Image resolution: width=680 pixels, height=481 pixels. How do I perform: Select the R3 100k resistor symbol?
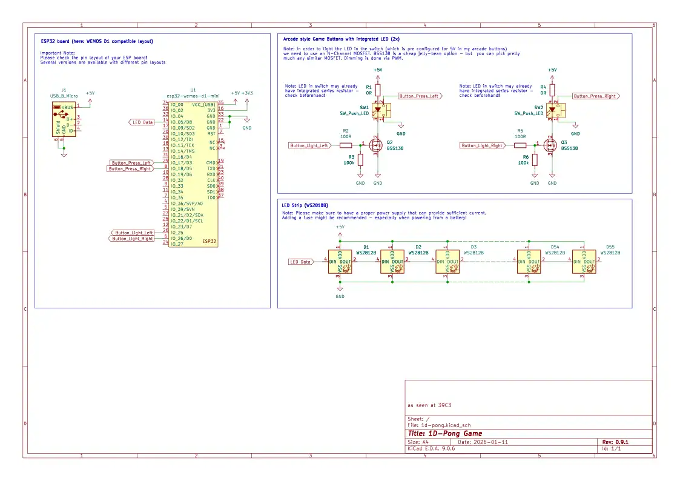(x=360, y=160)
